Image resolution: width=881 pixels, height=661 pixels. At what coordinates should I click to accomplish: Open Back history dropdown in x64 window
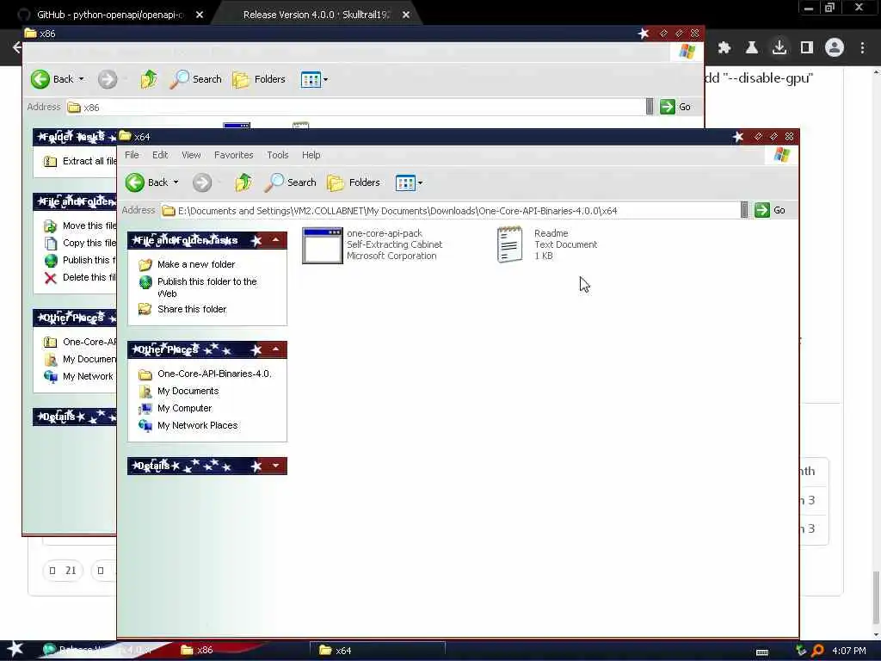click(x=176, y=182)
